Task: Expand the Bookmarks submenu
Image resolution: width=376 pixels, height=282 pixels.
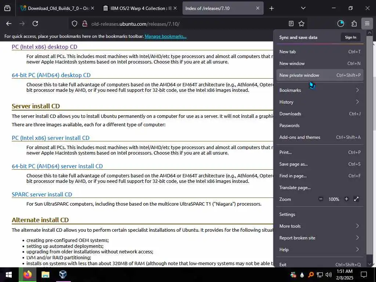Action: [x=320, y=90]
